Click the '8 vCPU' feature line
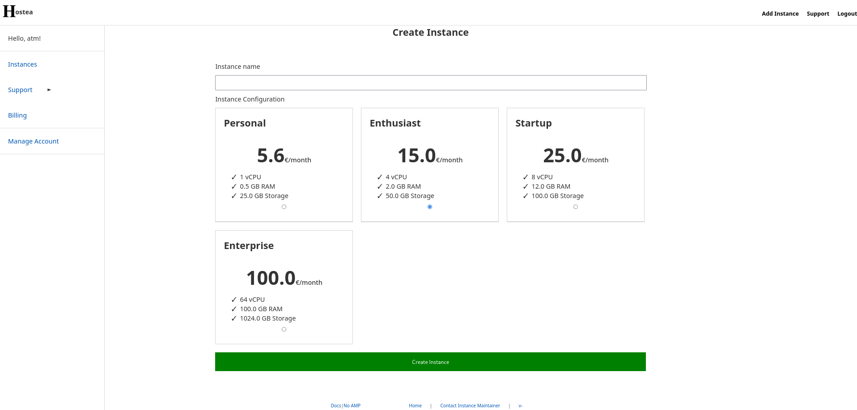 pyautogui.click(x=542, y=177)
